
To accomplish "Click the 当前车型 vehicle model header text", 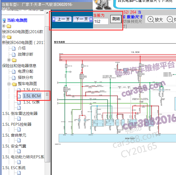I will pyautogui.click(x=37, y=6).
